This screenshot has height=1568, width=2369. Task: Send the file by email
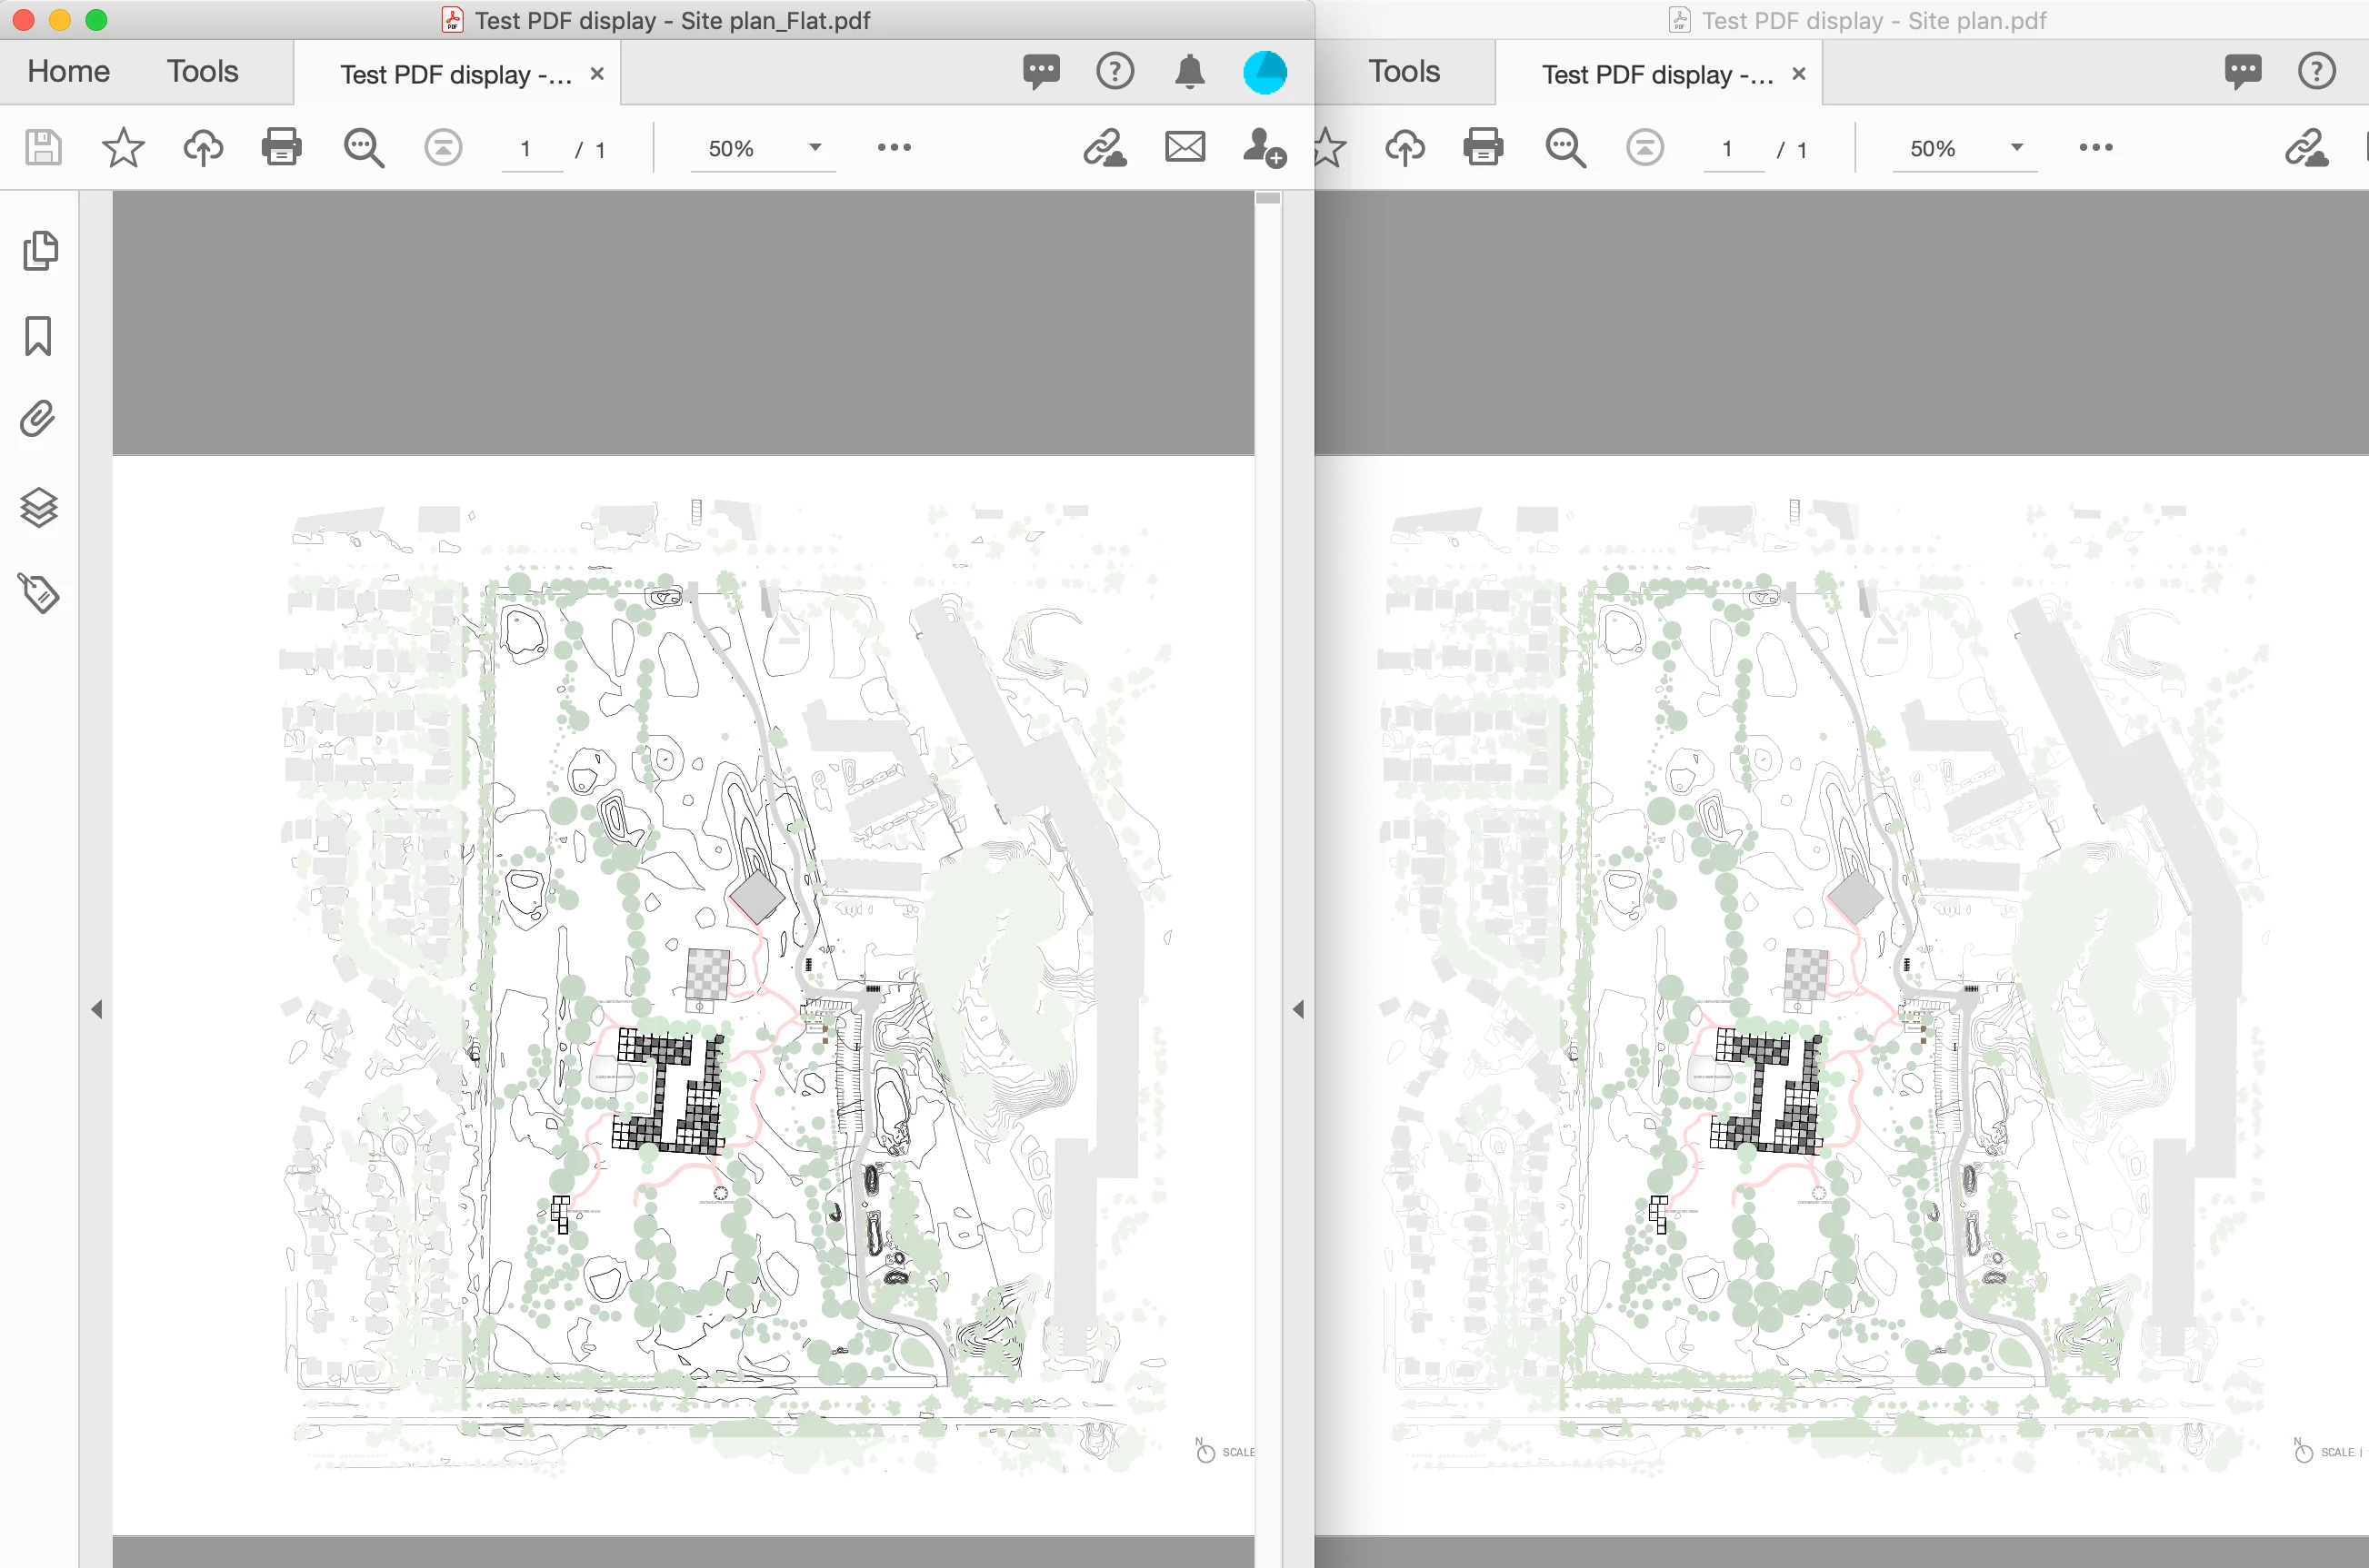click(1184, 148)
